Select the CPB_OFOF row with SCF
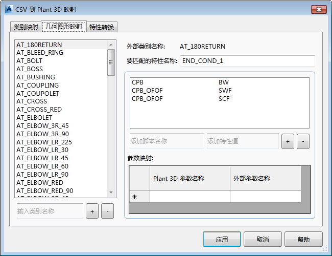 (219, 99)
